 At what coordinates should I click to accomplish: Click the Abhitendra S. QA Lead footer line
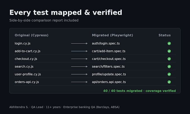pos(64,107)
